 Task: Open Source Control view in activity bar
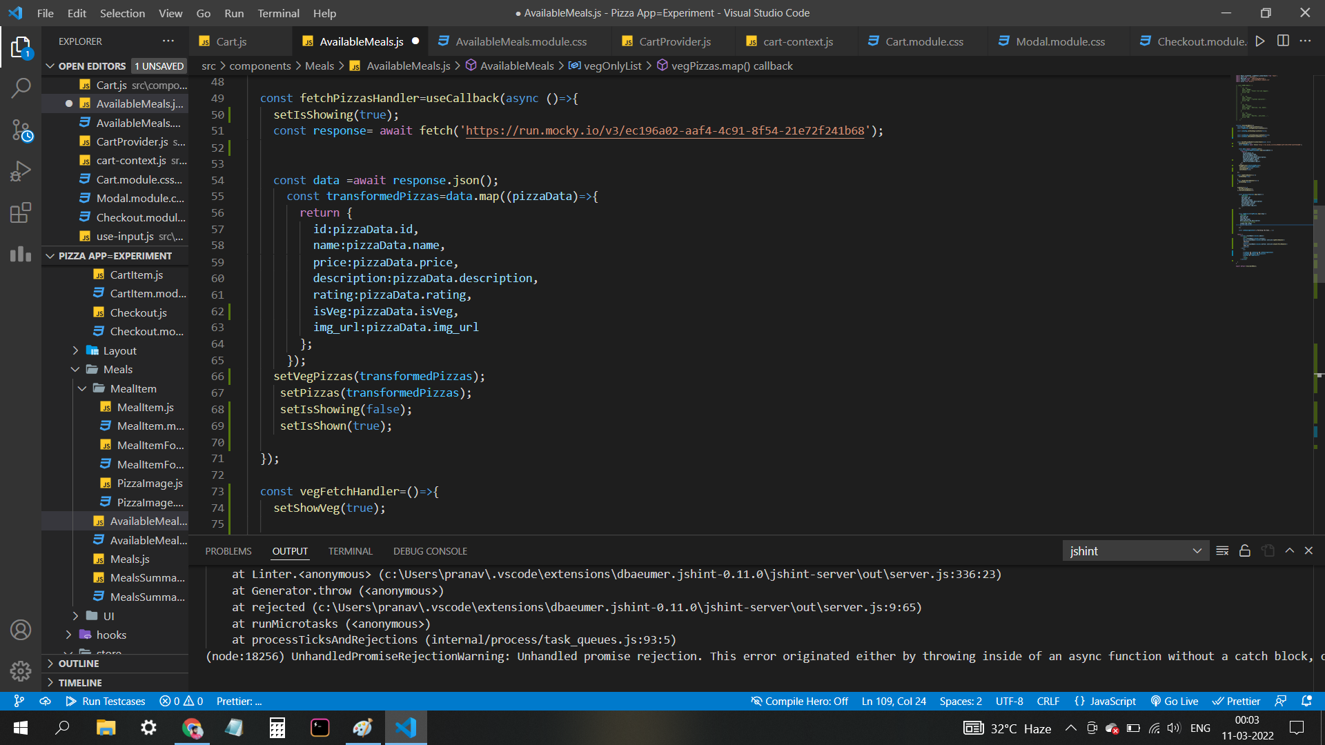(x=21, y=130)
